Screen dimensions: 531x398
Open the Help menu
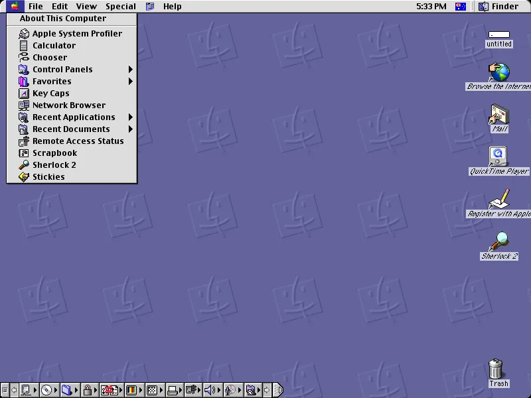coord(172,6)
